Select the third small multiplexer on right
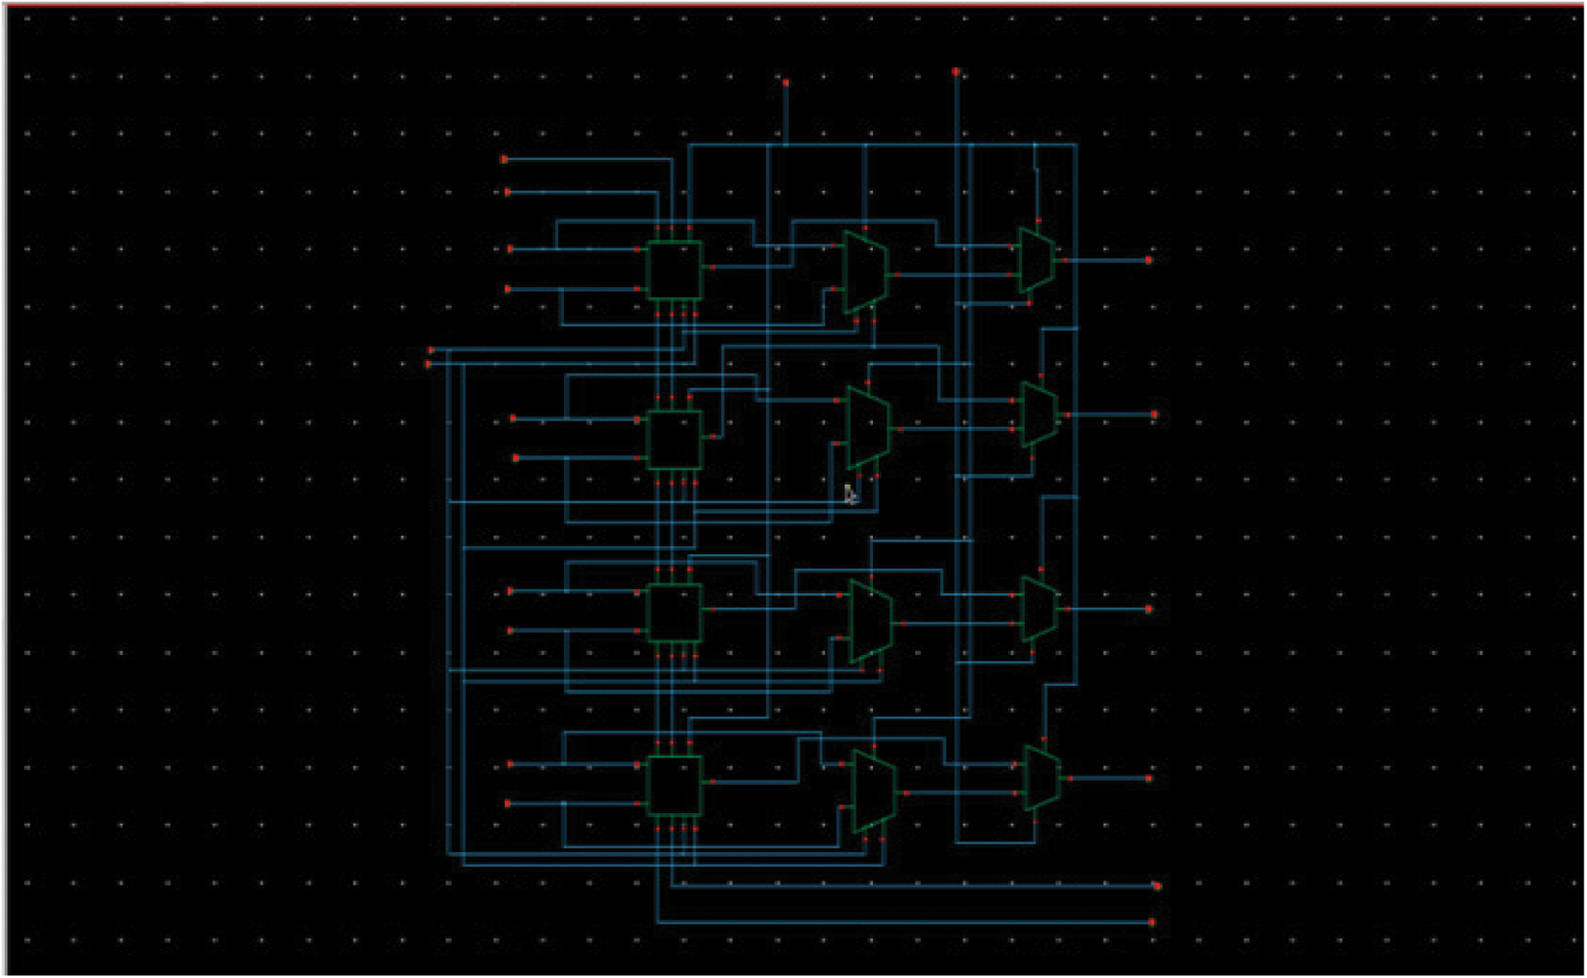The width and height of the screenshot is (1587, 978). (x=1040, y=609)
